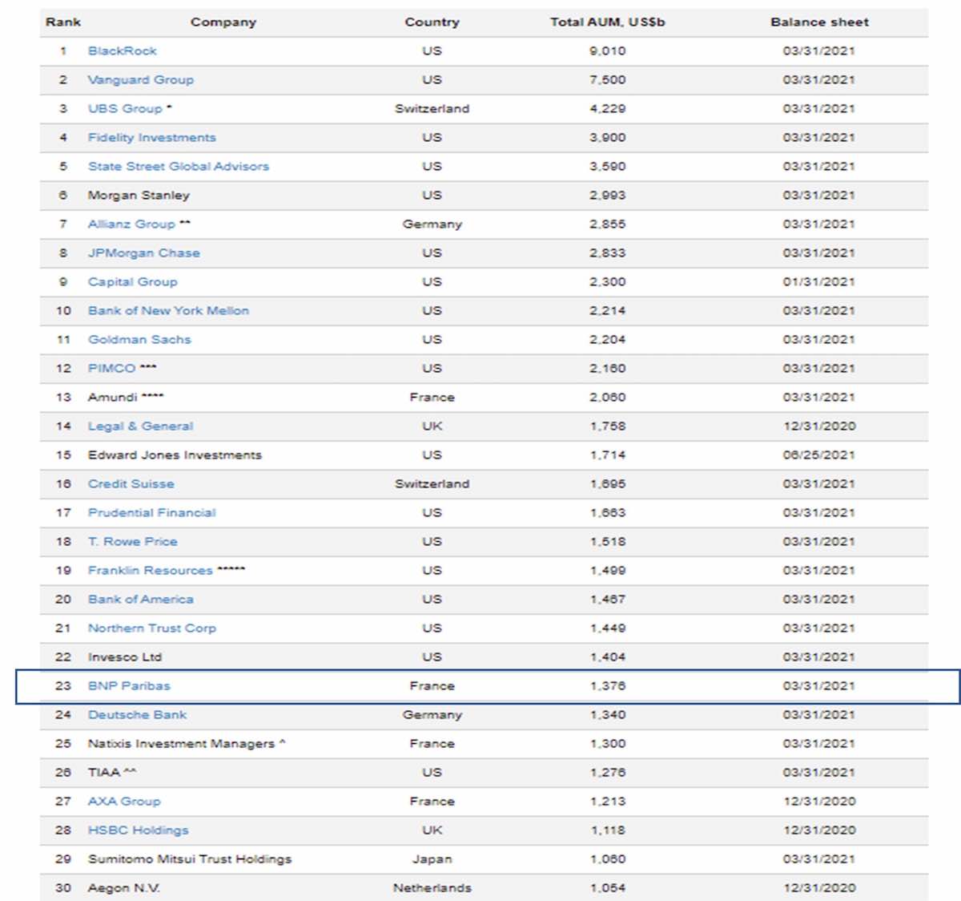Select the Morgan Stanley company name
The image size is (961, 901).
click(x=139, y=195)
